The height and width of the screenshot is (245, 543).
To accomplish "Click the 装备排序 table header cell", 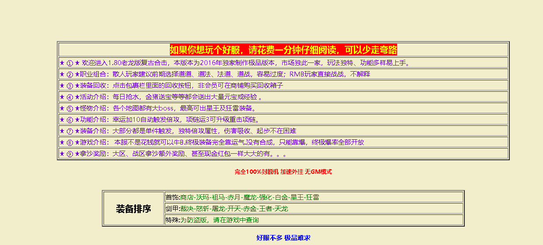I will click(x=133, y=209).
